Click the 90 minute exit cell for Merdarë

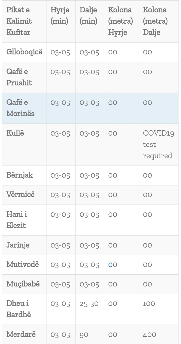tap(84, 335)
